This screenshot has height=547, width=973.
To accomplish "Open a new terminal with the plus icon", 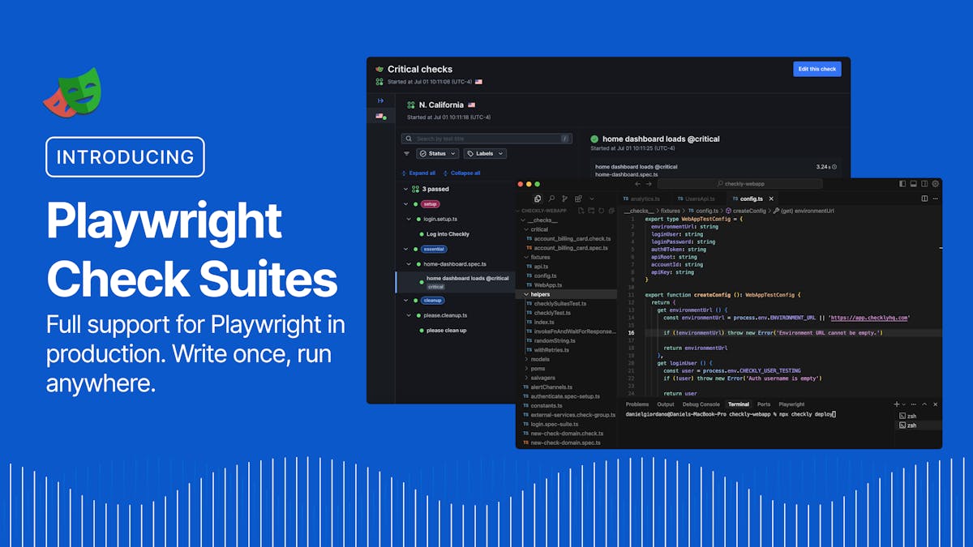I will (x=896, y=403).
